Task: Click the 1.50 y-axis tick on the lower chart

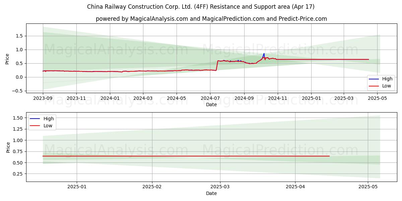Action: pyautogui.click(x=18, y=118)
